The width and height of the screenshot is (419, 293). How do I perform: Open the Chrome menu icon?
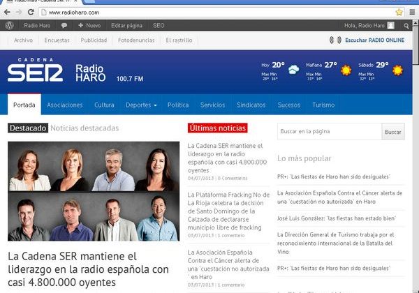pos(411,13)
